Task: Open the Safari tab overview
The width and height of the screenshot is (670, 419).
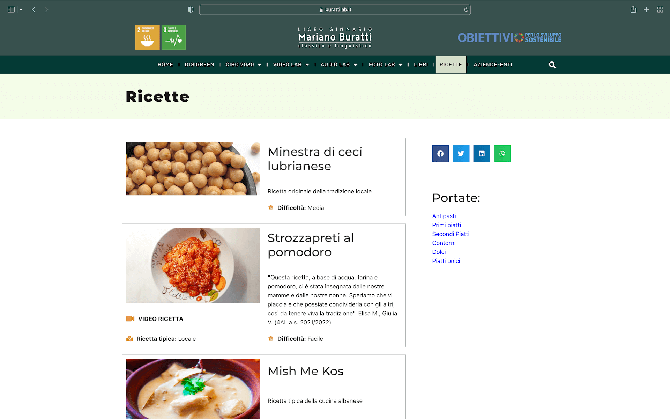Action: pyautogui.click(x=660, y=9)
